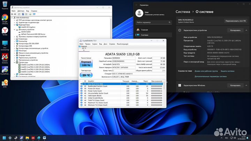This screenshot has height=141, width=251.
Task: Select Intel(R) HD Graphics adapter entry
Action: [28, 27]
